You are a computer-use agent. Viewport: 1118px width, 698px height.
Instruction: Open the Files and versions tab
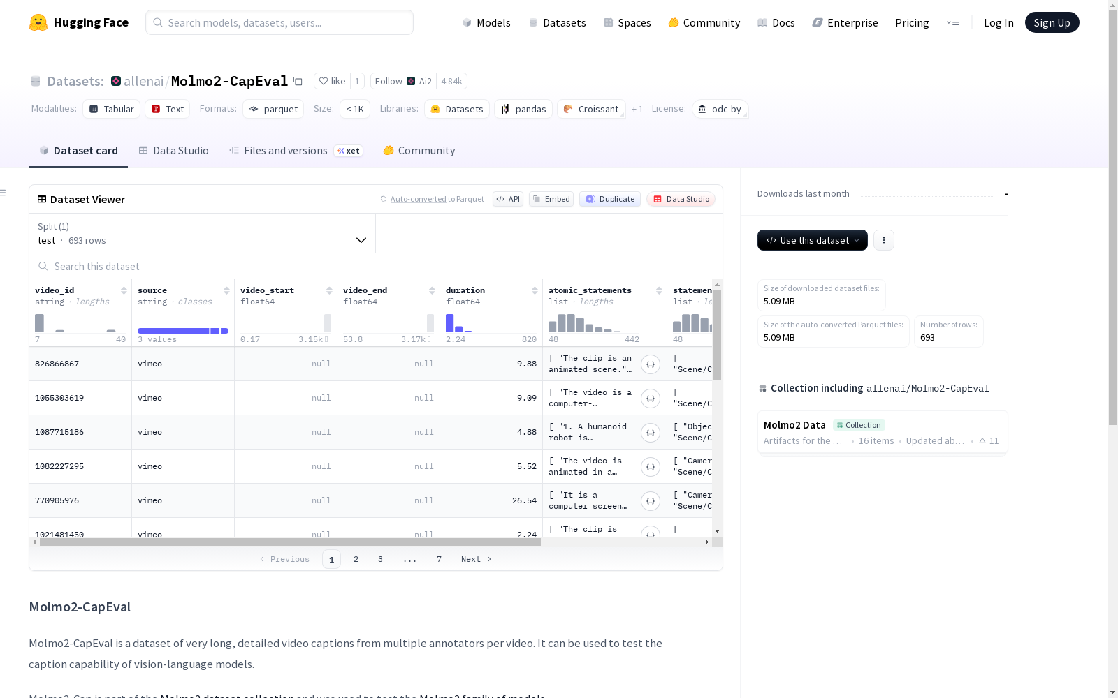[296, 151]
